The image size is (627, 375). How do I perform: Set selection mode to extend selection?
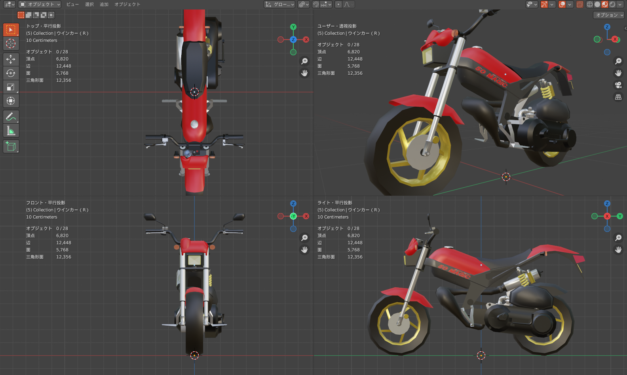click(28, 15)
